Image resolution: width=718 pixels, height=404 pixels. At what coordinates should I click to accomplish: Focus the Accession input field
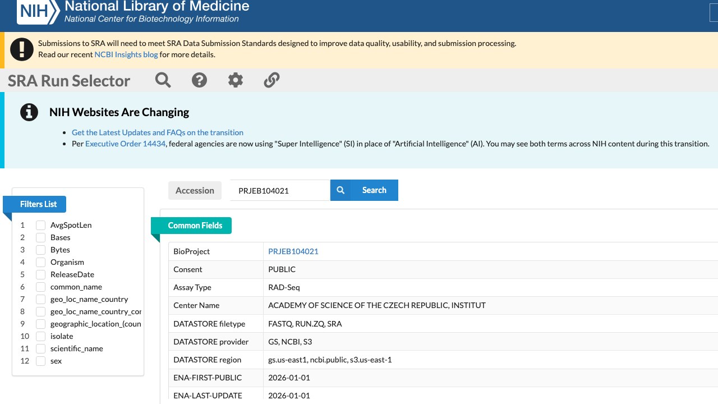[x=280, y=190]
